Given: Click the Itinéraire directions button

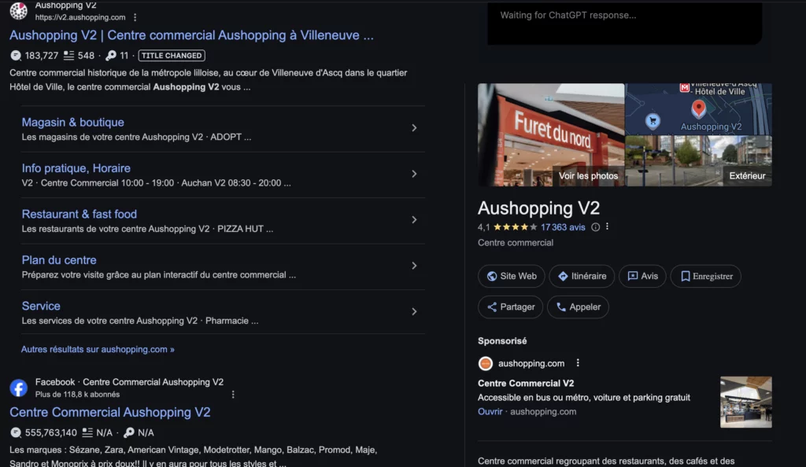Looking at the screenshot, I should [582, 276].
